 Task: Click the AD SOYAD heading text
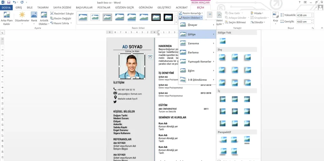132,47
